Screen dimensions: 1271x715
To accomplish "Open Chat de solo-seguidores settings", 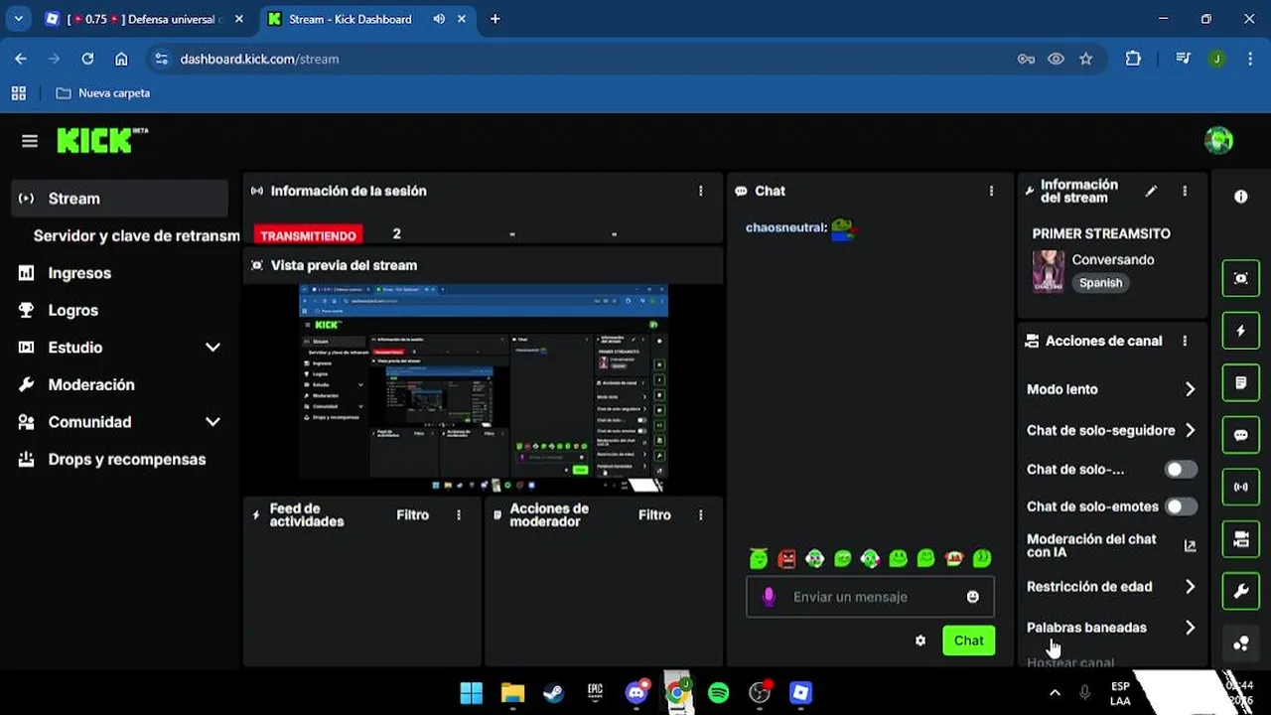I will 1111,430.
